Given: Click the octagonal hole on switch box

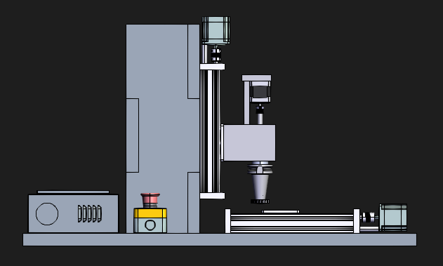Looking at the screenshot, I should tap(150, 225).
